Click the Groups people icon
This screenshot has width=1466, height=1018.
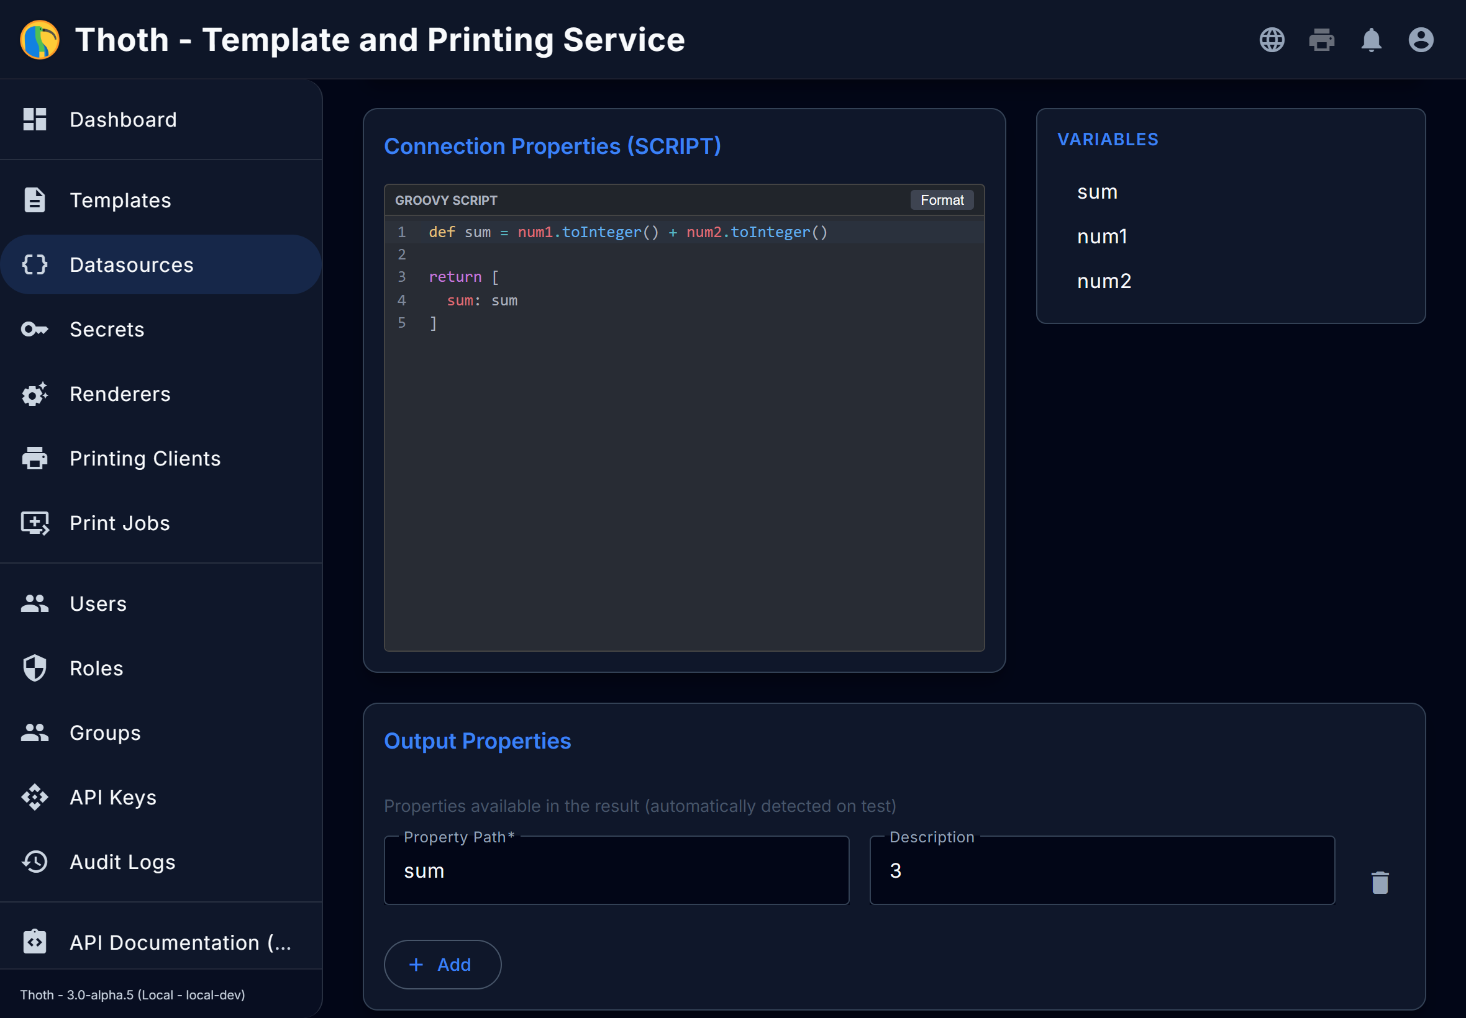[34, 732]
